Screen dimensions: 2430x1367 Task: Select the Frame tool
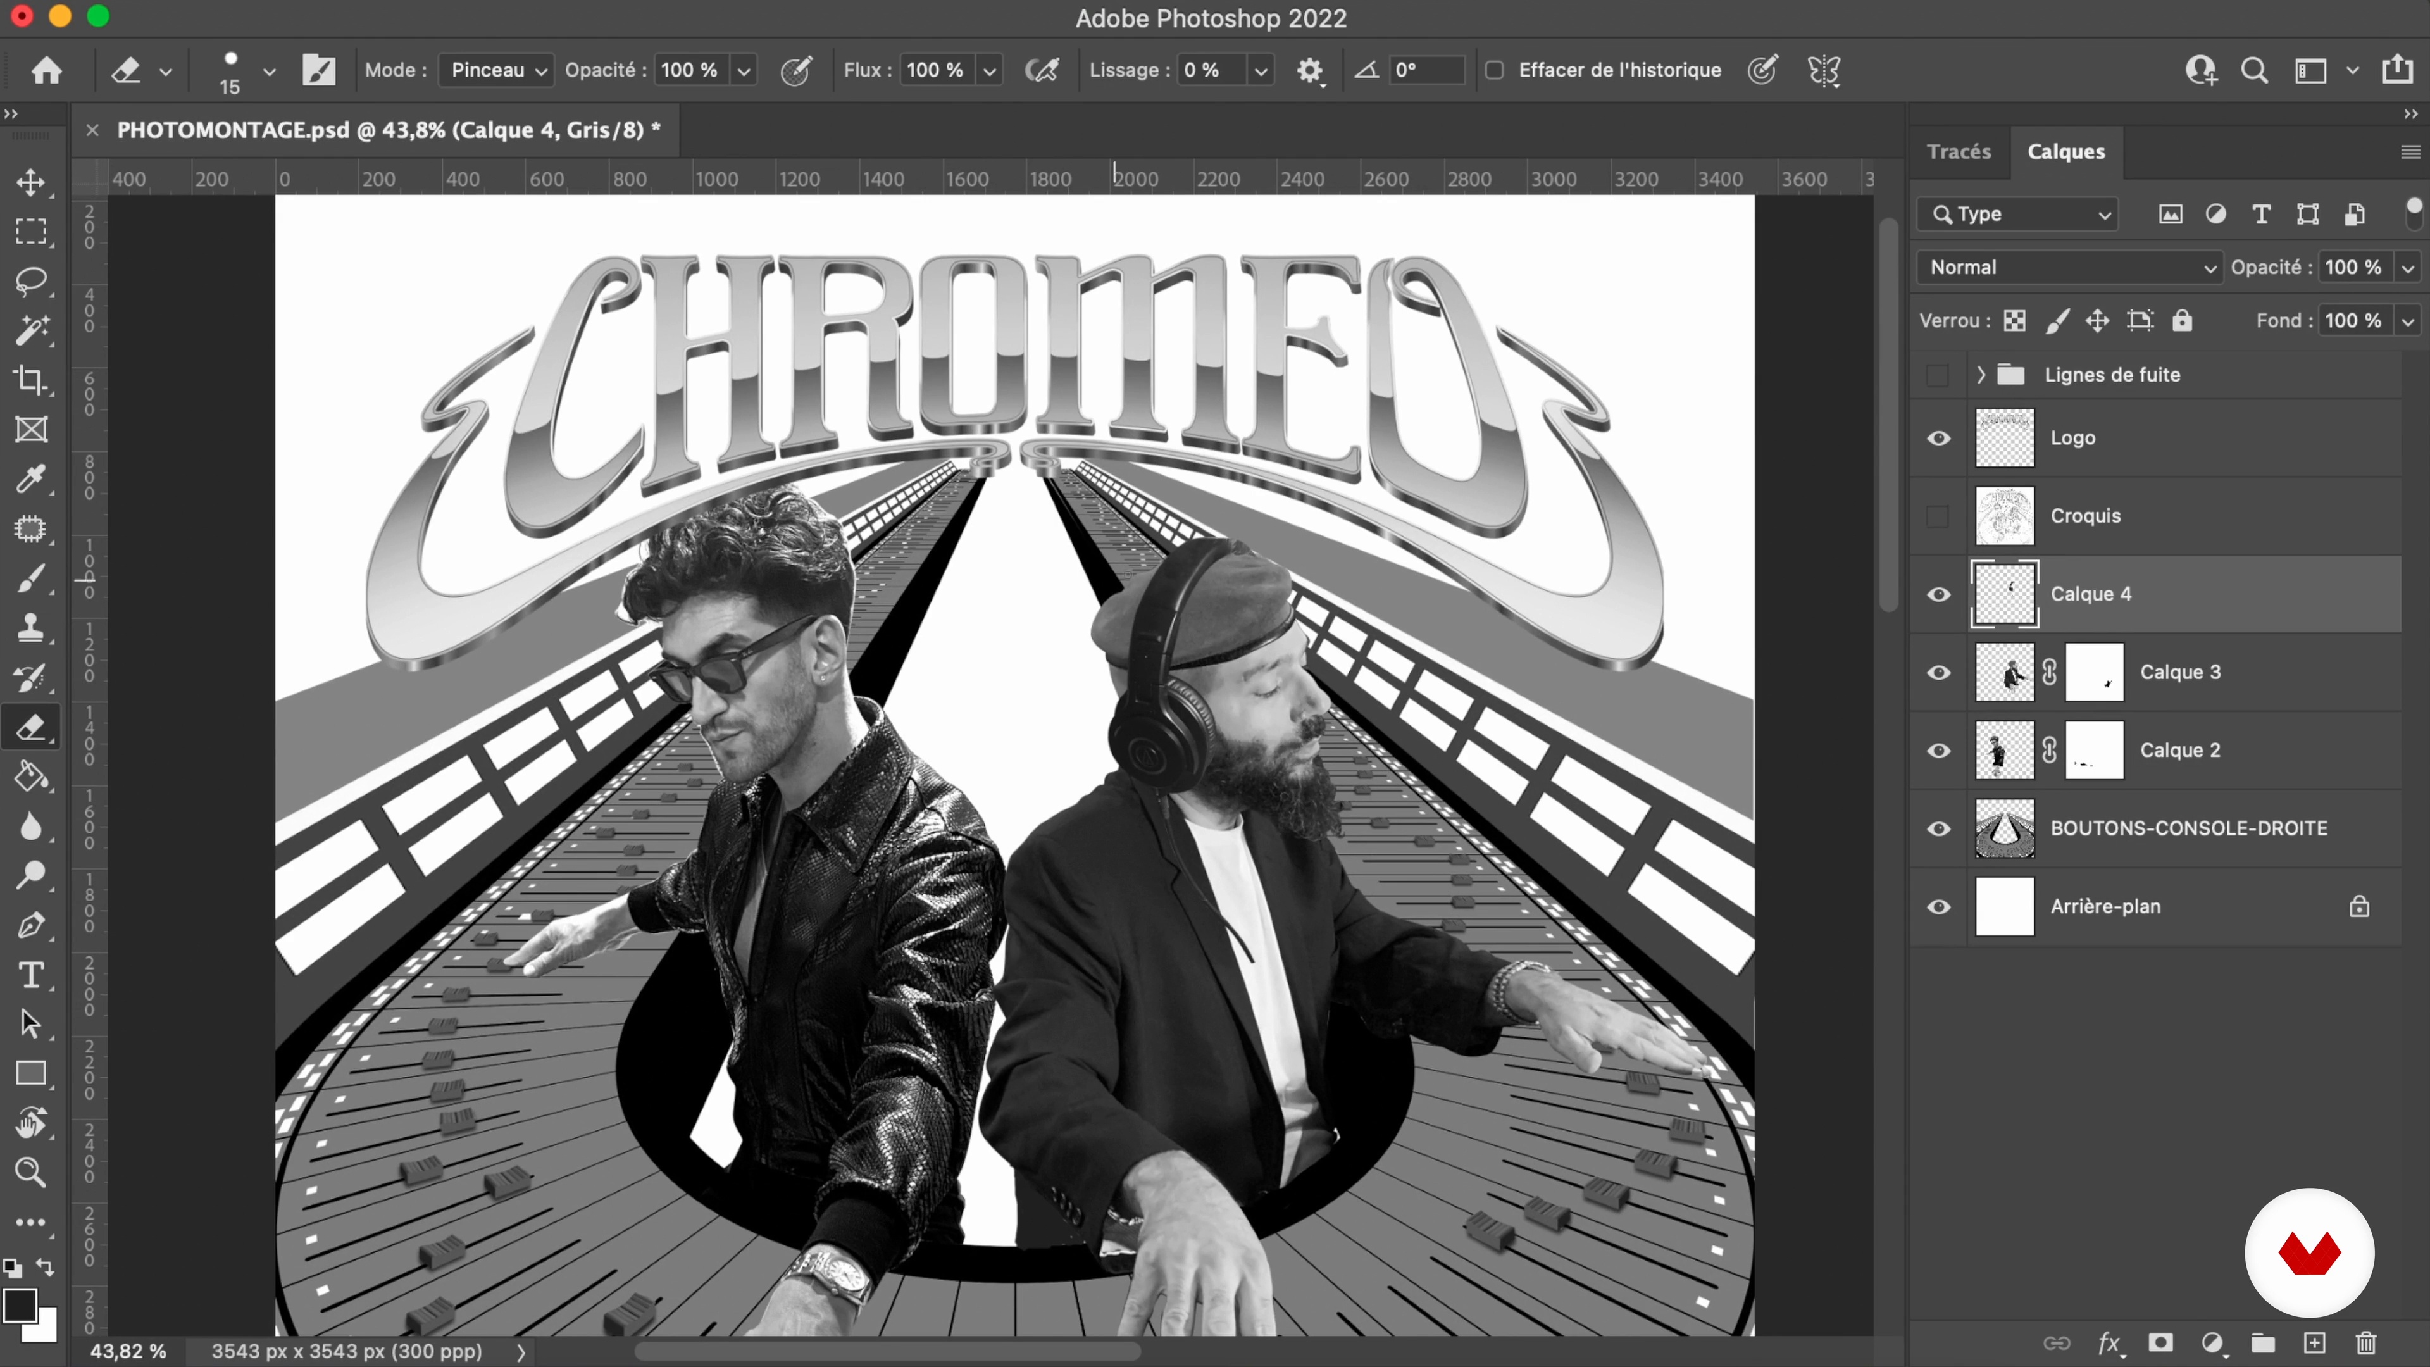click(31, 430)
